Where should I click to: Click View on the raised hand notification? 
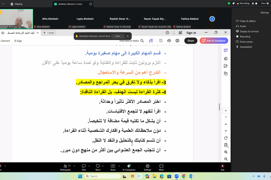coord(117,36)
